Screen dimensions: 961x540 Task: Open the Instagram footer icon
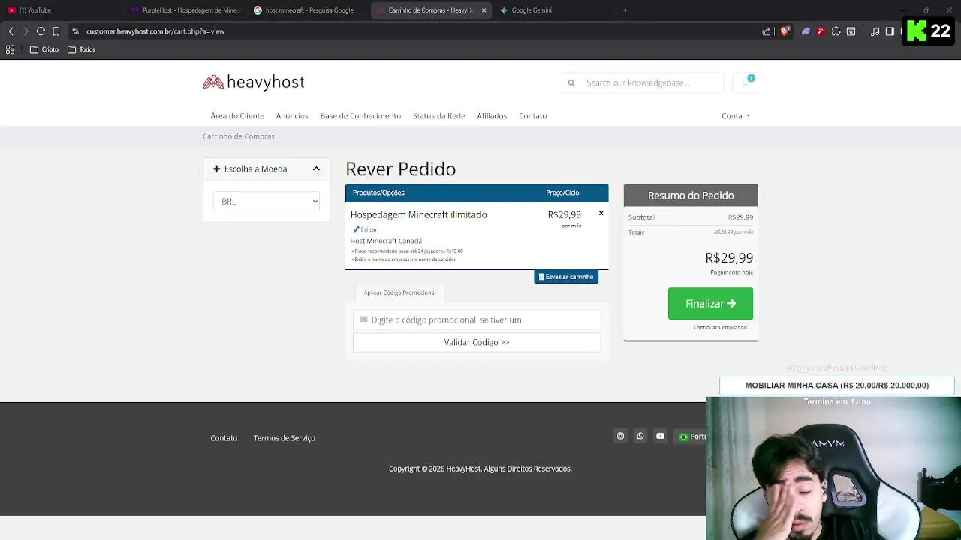(620, 436)
